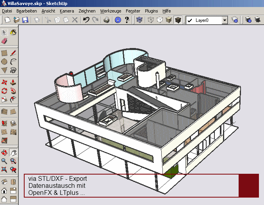Select the Offset tool
Image resolution: width=264 pixels, height=205 pixels.
(13, 100)
